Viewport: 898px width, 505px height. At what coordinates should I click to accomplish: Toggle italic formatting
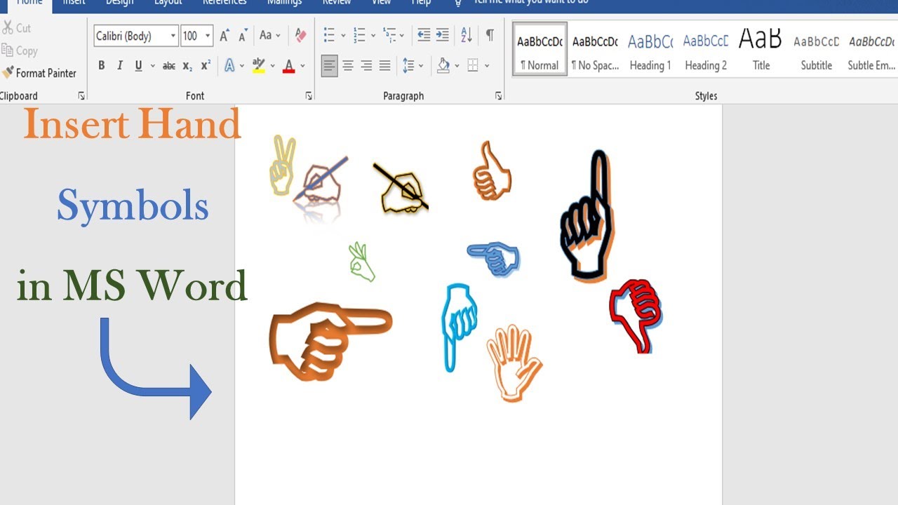click(x=120, y=66)
